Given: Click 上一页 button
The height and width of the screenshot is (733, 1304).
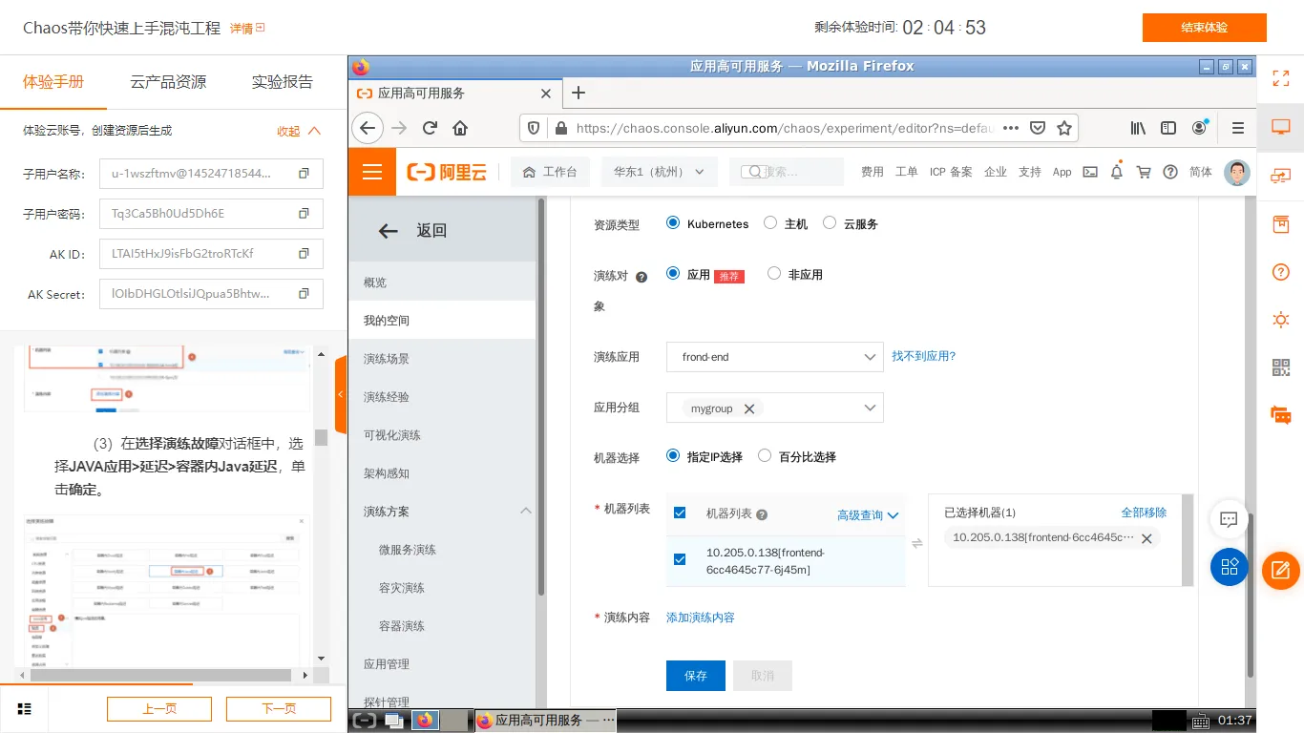Looking at the screenshot, I should click(159, 709).
